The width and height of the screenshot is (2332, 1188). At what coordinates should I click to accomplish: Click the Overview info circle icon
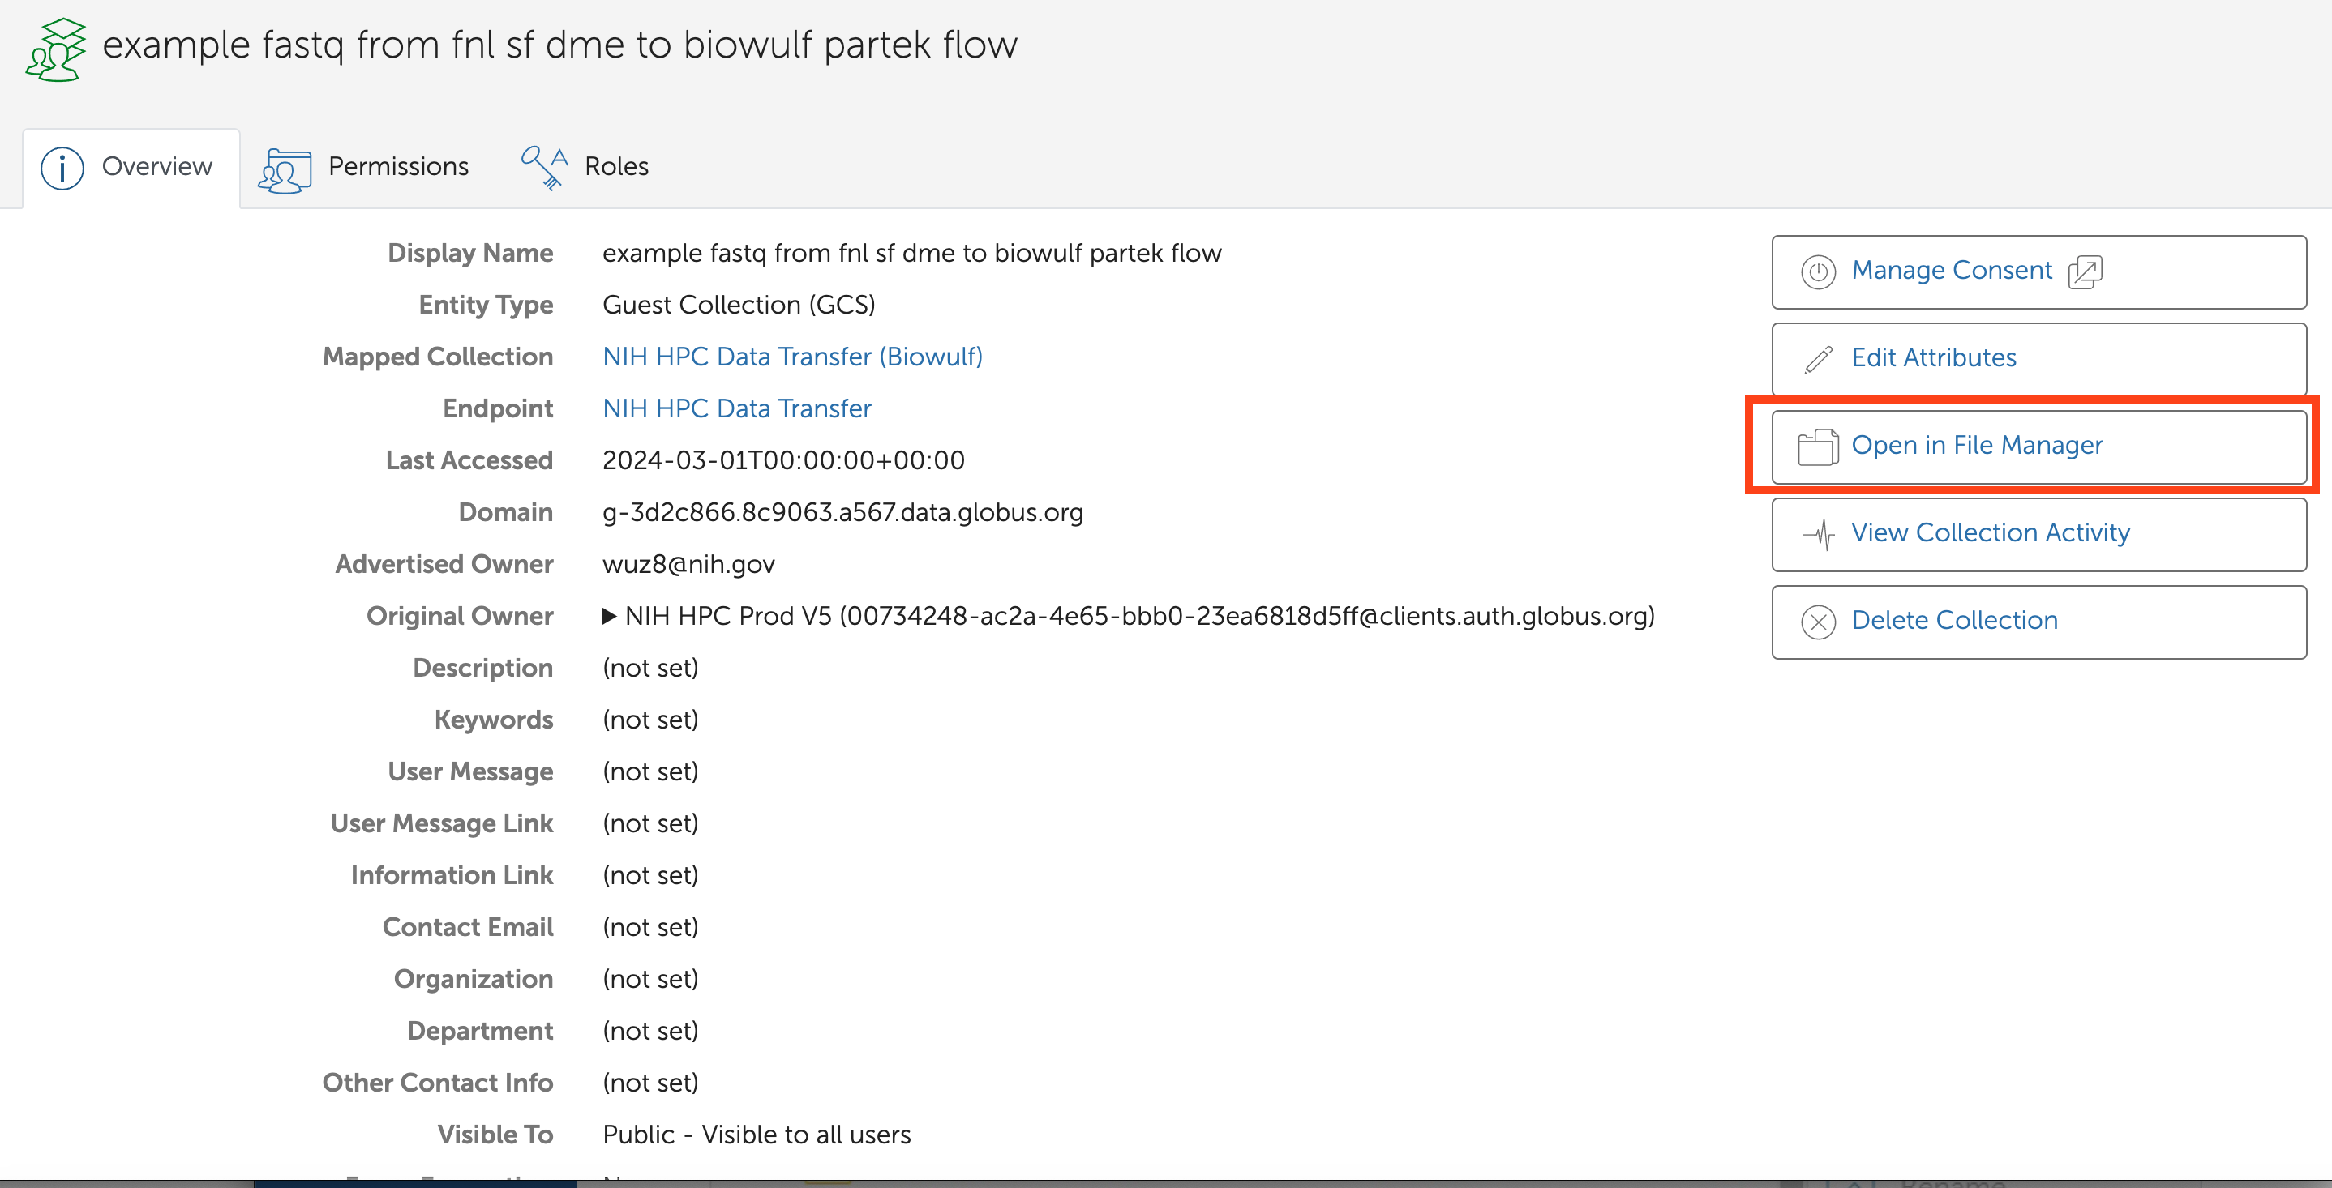pyautogui.click(x=62, y=168)
